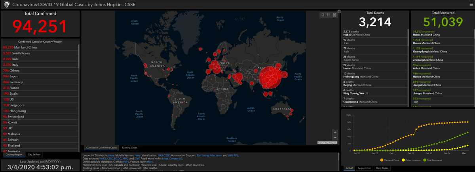Select Italy 79 deaths row
The width and height of the screenshot is (475, 172).
(374, 50)
